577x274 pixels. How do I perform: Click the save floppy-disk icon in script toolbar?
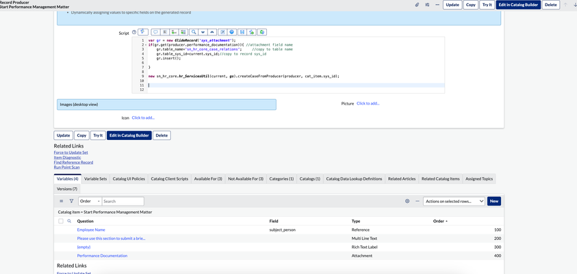(x=242, y=32)
